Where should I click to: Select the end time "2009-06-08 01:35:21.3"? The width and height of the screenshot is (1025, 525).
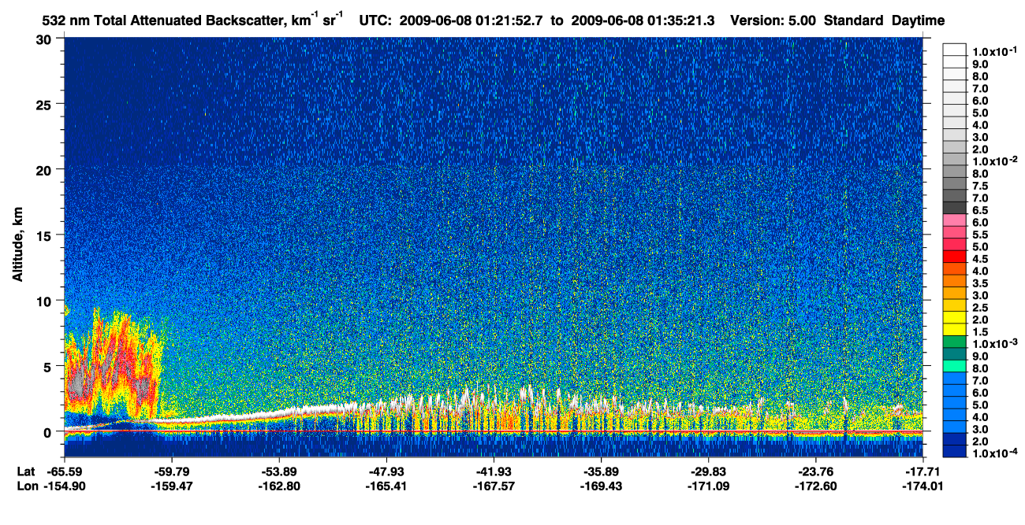pos(642,20)
